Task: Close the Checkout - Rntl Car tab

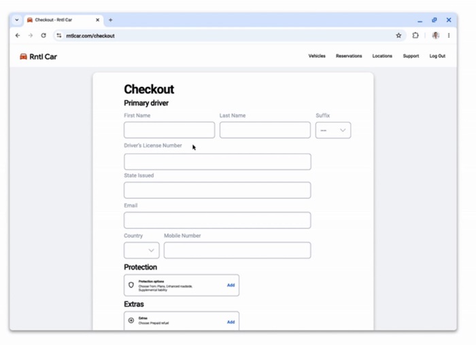Action: (x=97, y=20)
